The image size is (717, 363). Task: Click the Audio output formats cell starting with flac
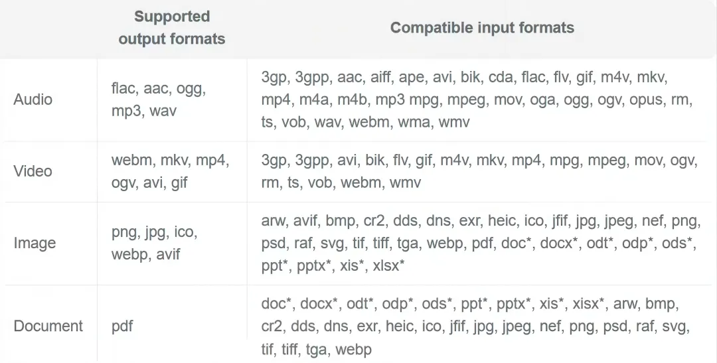point(159,99)
